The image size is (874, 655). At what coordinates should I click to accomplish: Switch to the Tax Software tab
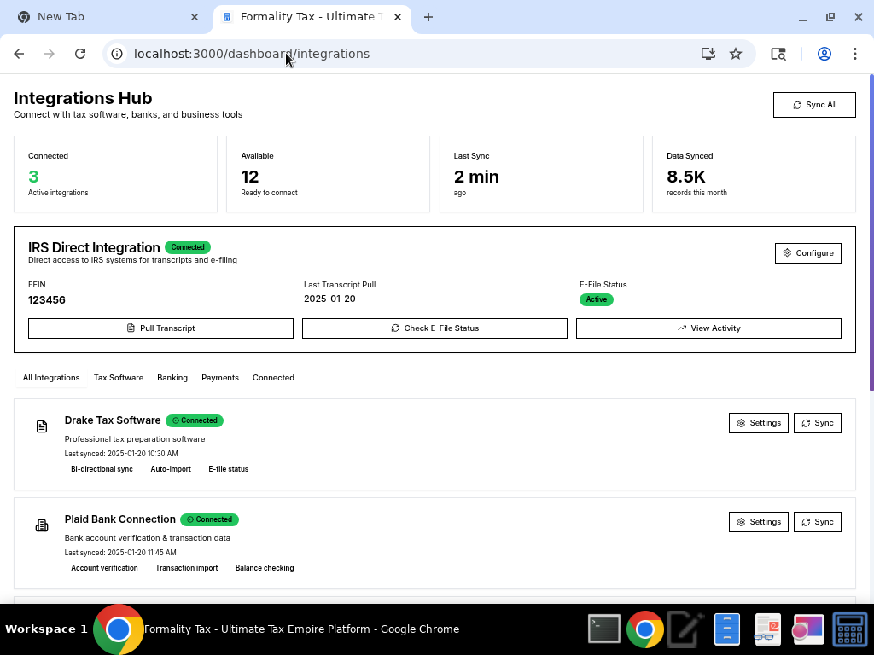click(119, 378)
